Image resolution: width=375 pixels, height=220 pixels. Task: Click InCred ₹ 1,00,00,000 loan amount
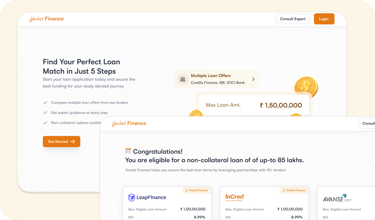point(290,209)
